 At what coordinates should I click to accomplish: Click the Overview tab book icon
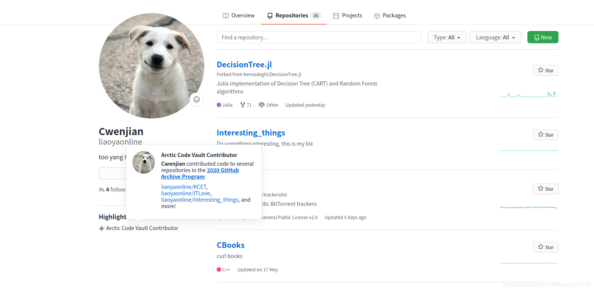pos(226,16)
